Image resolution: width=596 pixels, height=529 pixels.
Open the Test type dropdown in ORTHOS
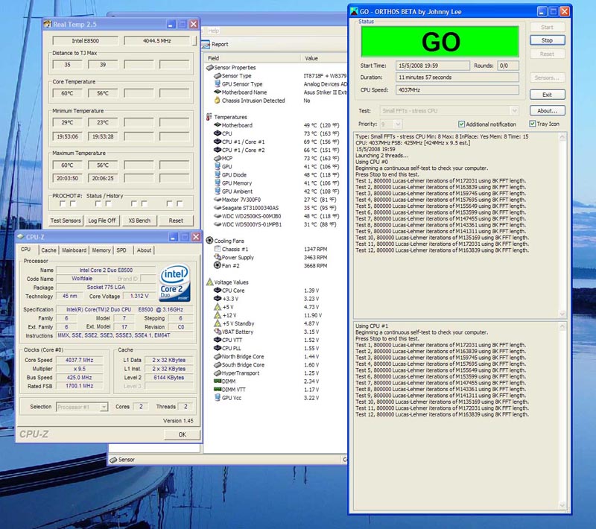(x=514, y=111)
